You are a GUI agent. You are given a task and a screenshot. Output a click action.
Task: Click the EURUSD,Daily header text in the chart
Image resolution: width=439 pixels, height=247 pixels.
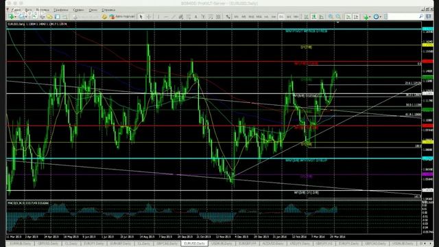[17, 25]
